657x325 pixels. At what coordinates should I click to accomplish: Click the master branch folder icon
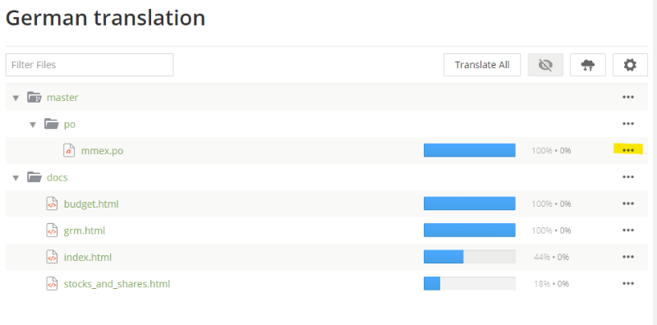34,97
